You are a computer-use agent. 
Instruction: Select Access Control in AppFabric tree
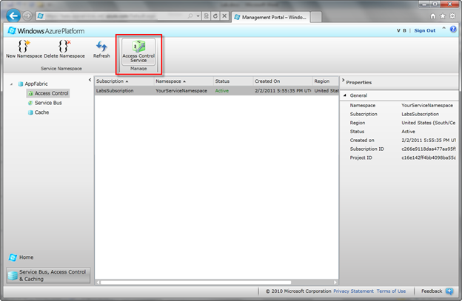48,93
